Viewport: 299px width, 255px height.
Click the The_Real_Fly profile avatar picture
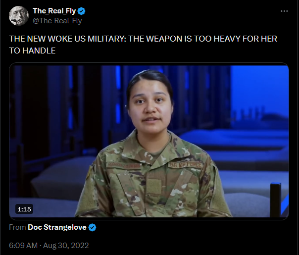point(19,16)
